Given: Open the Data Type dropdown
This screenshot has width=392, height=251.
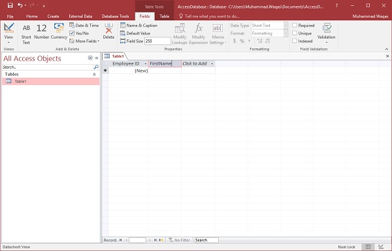Looking at the screenshot, I should [286, 25].
